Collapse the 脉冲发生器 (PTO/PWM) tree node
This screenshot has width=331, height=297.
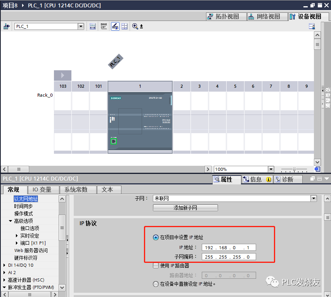(4, 287)
